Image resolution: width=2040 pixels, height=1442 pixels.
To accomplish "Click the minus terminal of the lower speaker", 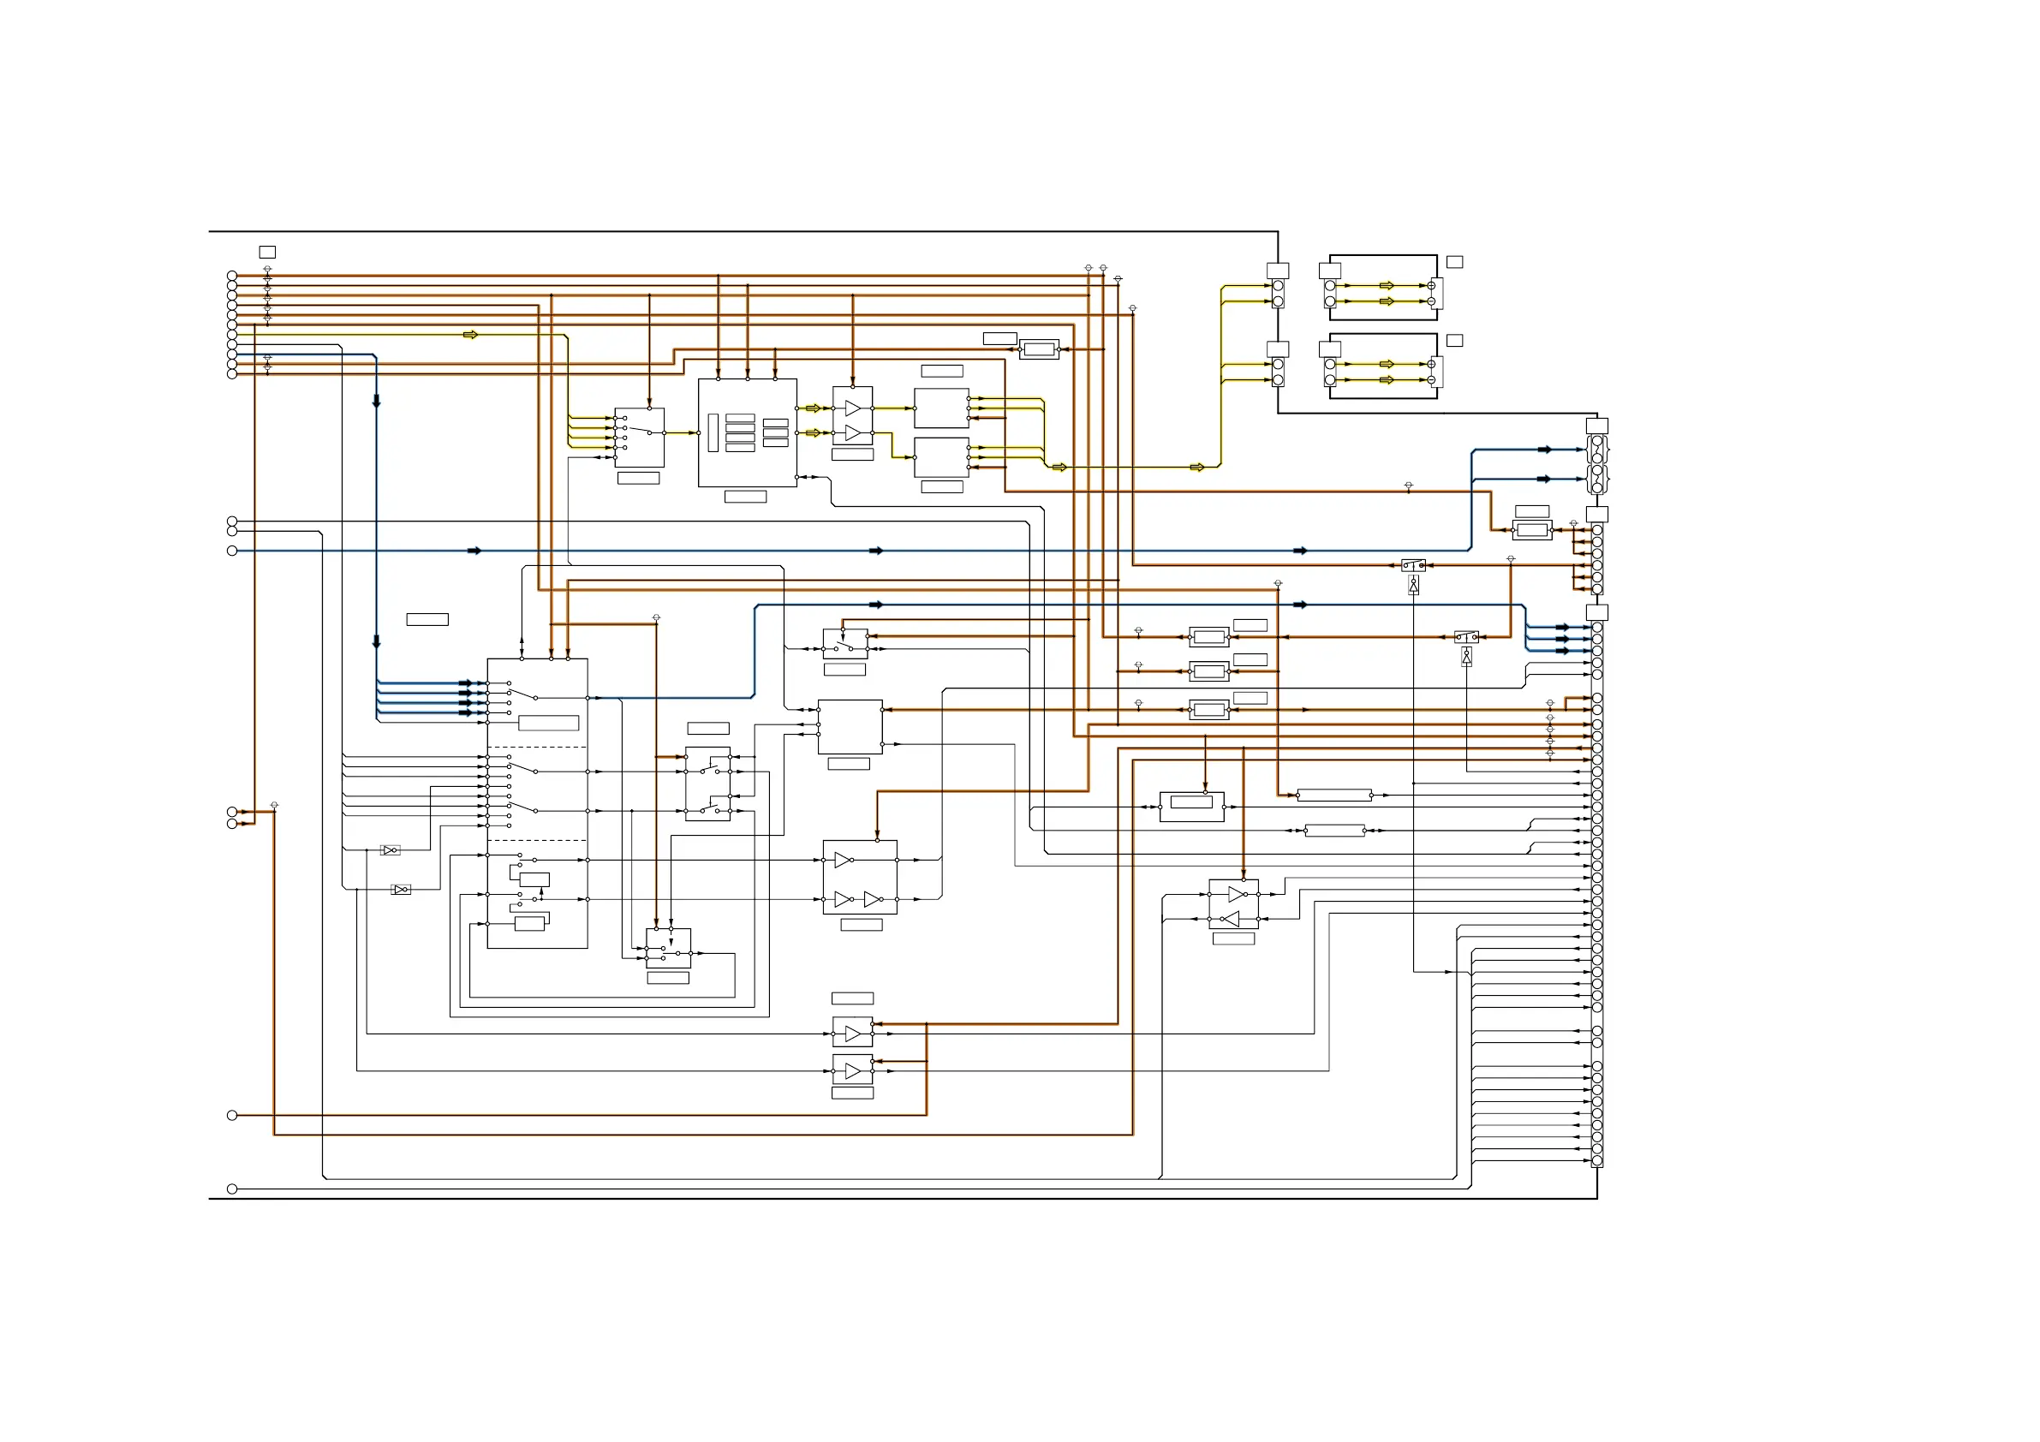I will point(1431,379).
